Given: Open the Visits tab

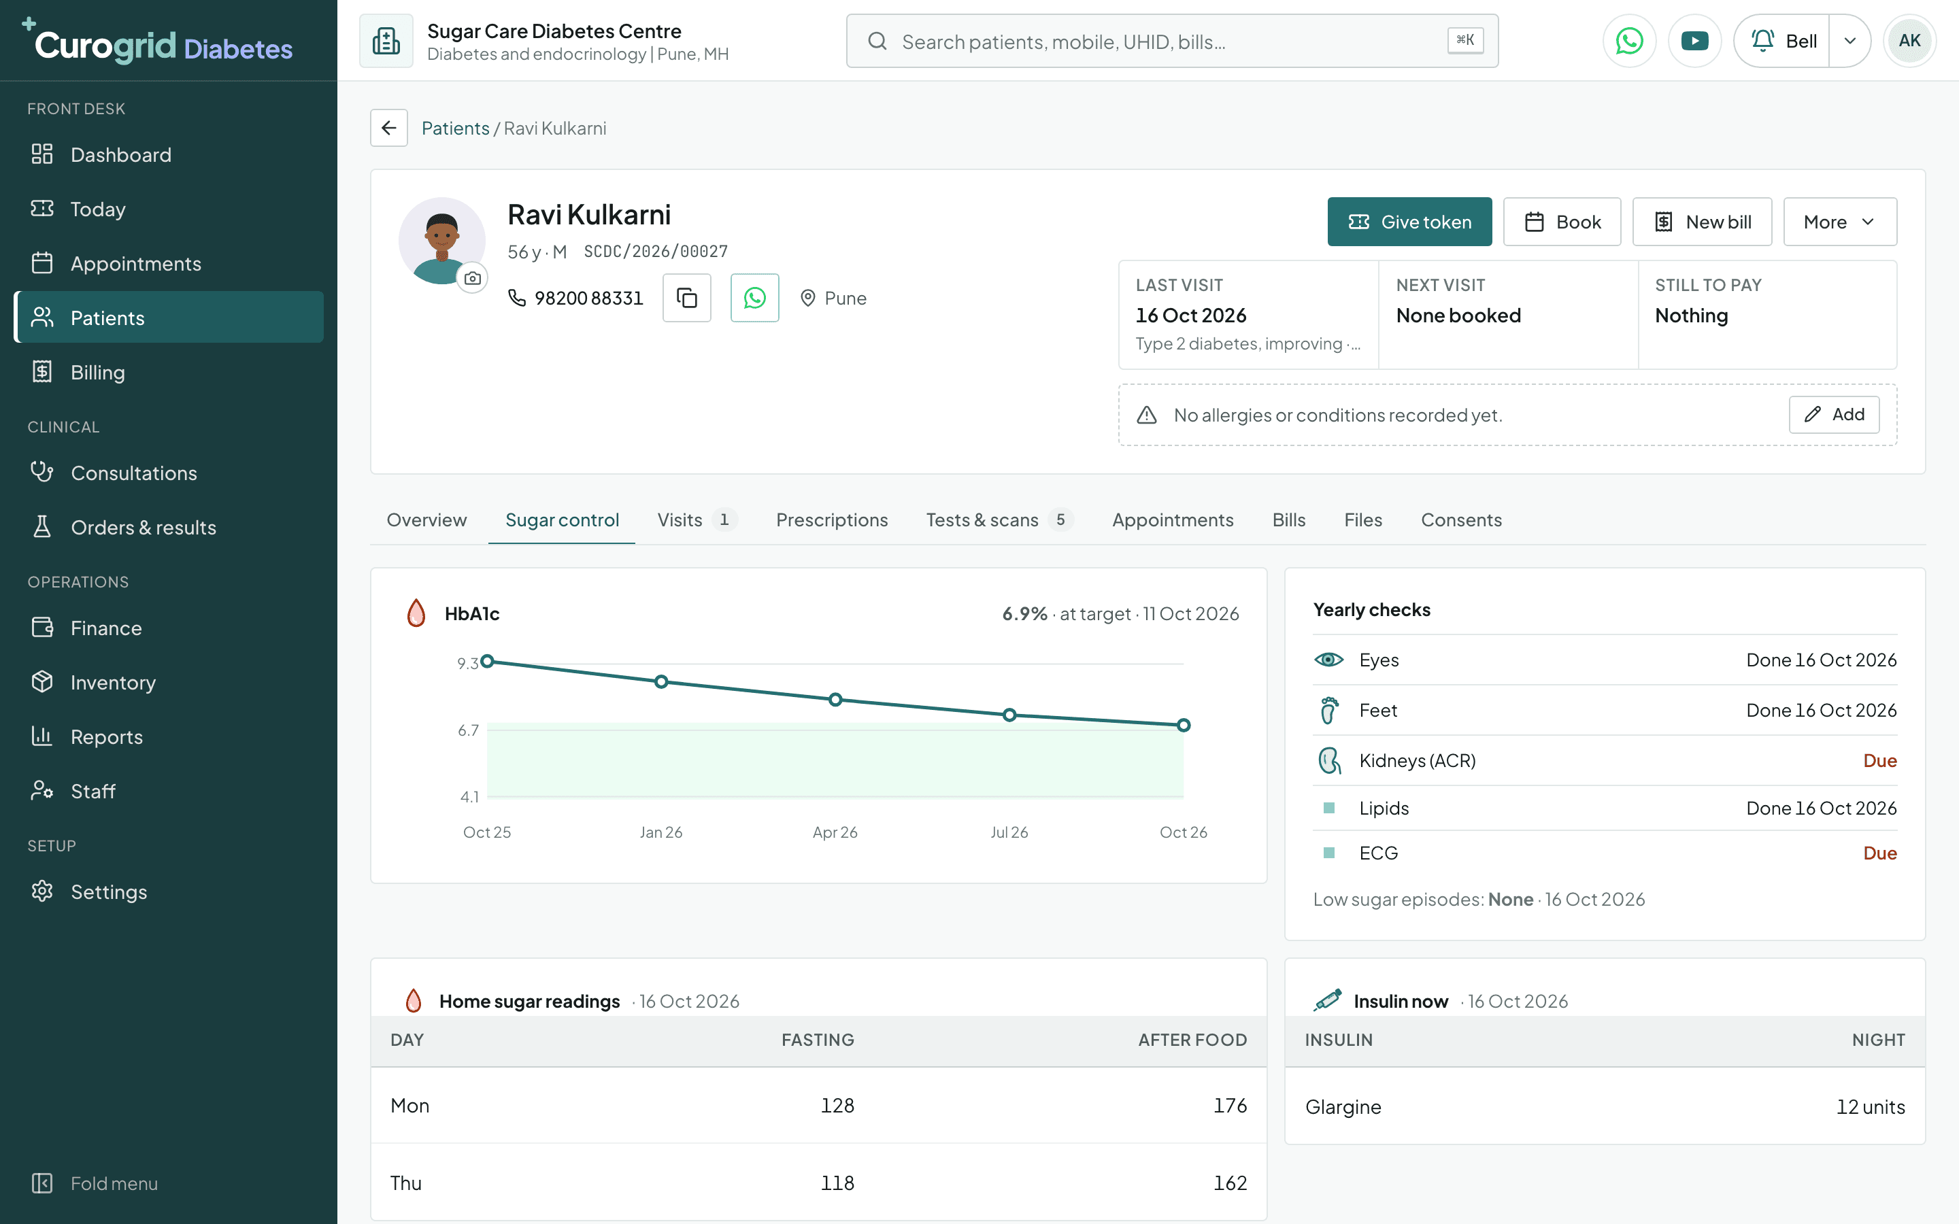Looking at the screenshot, I should click(697, 520).
